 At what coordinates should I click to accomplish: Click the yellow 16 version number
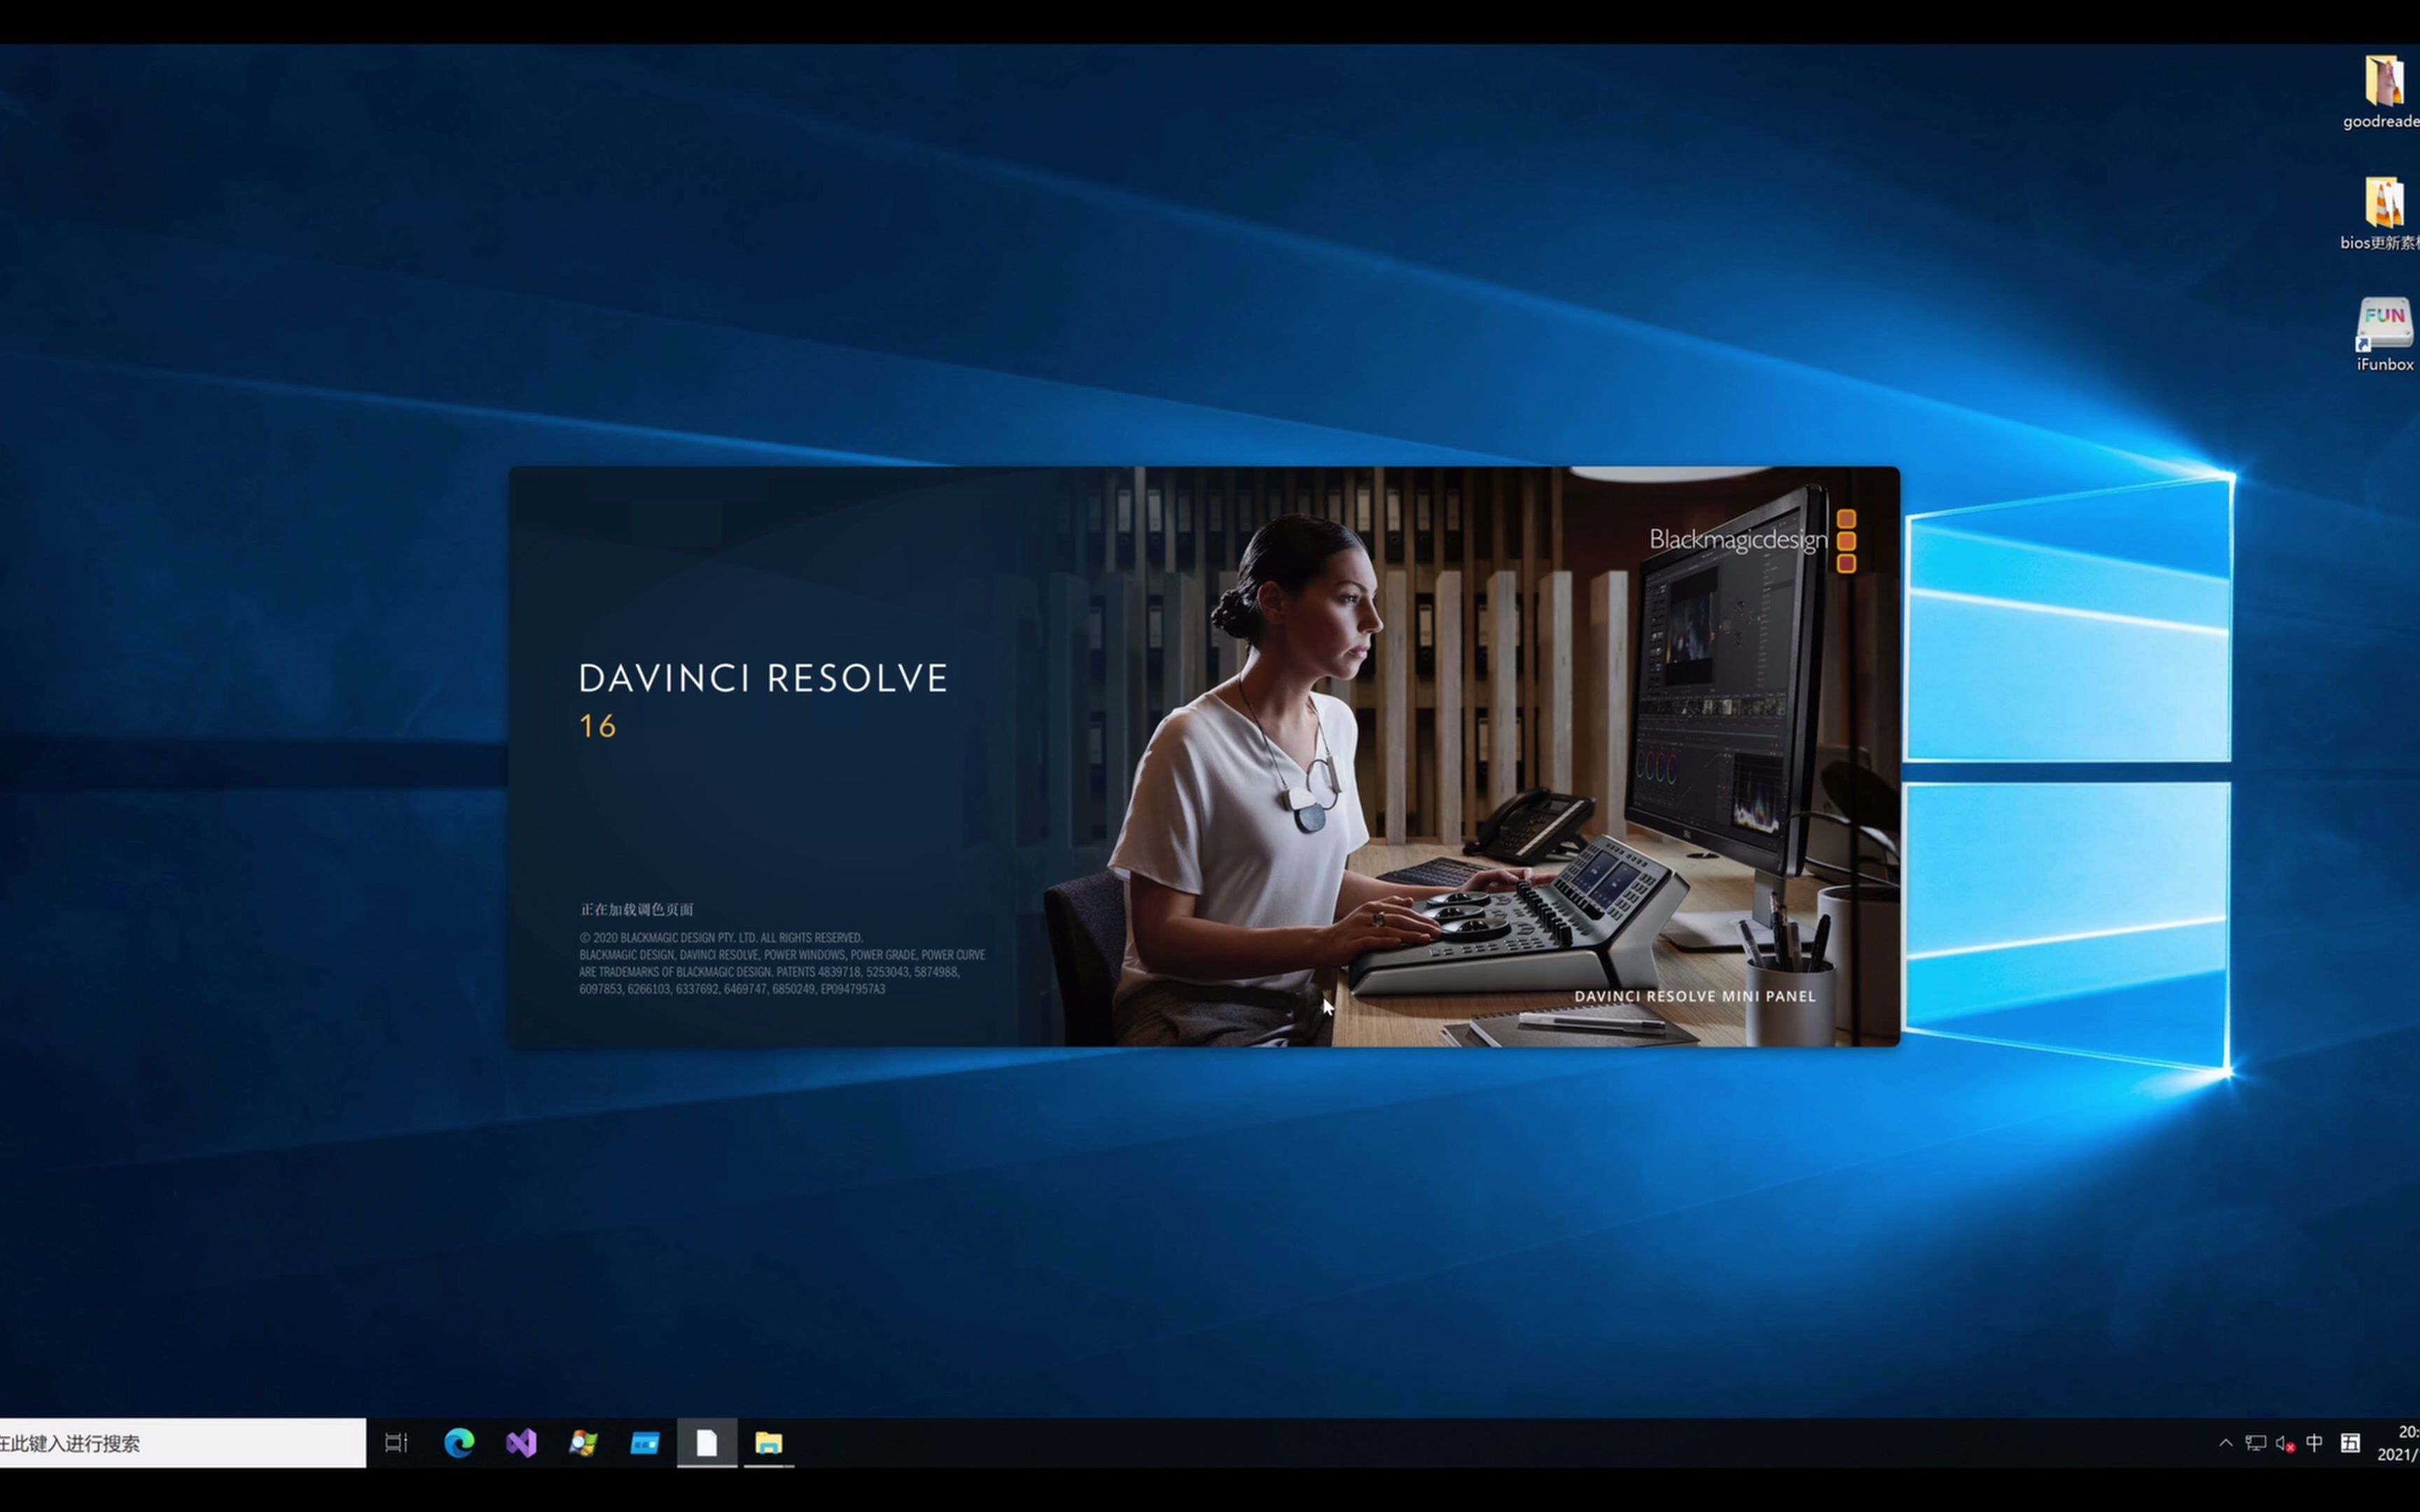point(598,726)
